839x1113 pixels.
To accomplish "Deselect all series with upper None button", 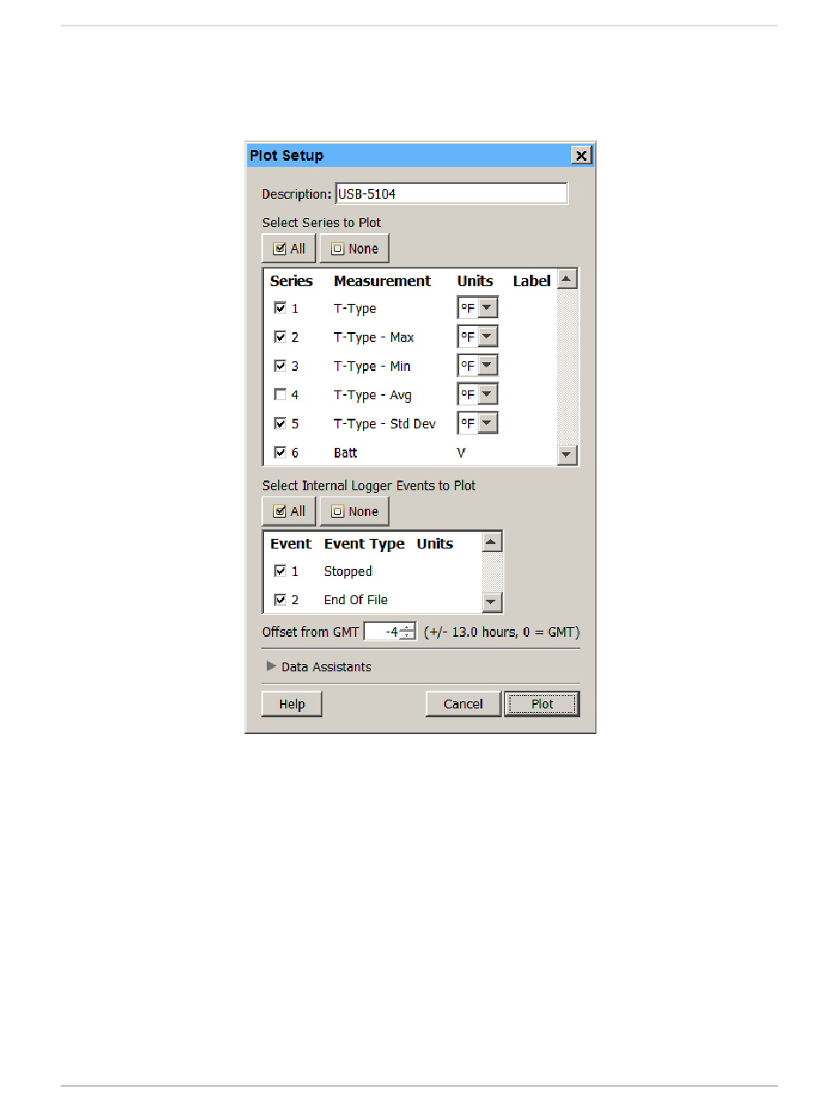I will (x=354, y=249).
